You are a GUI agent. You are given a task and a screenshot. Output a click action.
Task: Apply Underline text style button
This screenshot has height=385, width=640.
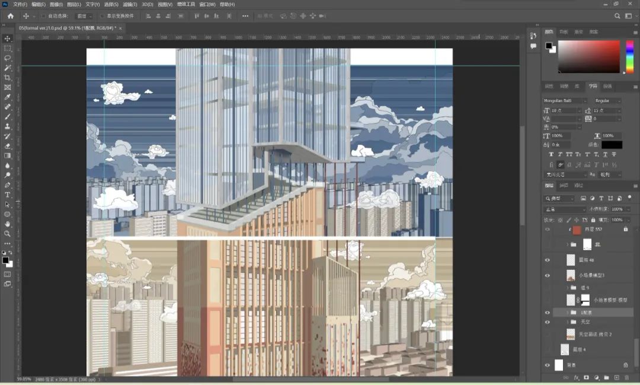coord(605,154)
